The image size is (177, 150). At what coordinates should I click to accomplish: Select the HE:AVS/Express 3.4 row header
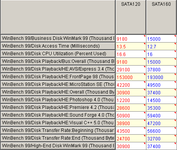pyautogui.click(x=58, y=69)
